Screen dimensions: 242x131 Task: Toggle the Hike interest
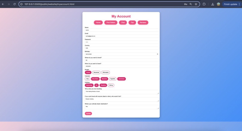tap(87, 79)
